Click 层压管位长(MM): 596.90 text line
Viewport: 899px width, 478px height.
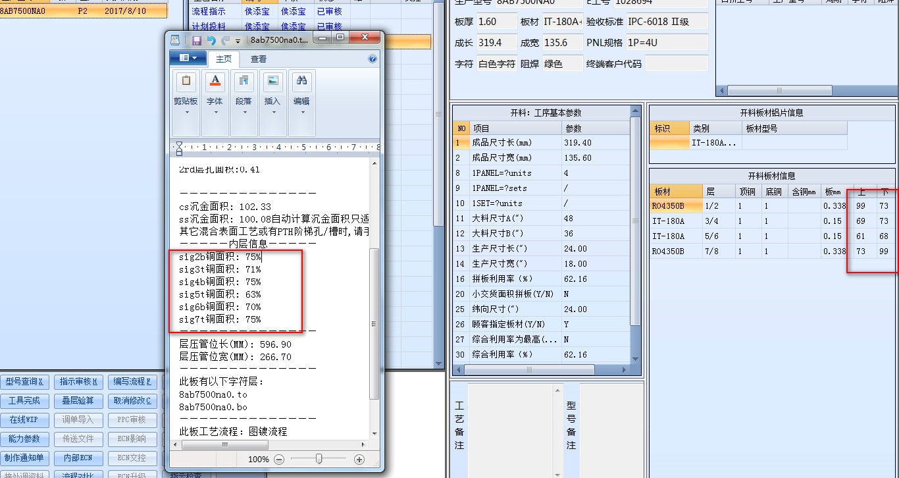tap(235, 344)
